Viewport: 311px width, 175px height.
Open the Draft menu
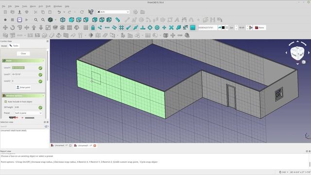[48, 6]
